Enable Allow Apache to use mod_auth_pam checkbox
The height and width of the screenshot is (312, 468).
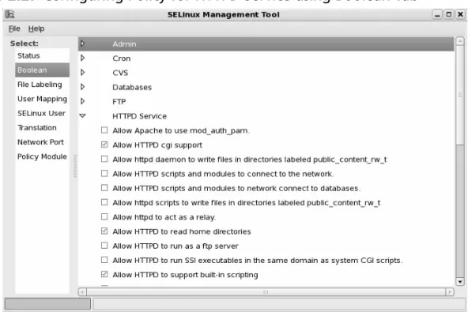(104, 130)
